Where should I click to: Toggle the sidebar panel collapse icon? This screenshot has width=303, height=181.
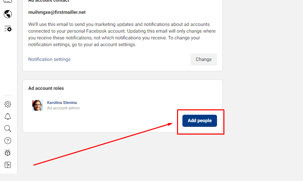point(8,165)
